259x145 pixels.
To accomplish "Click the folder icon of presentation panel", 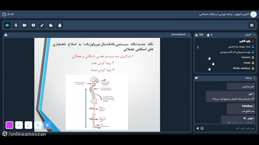I will coord(6,35).
